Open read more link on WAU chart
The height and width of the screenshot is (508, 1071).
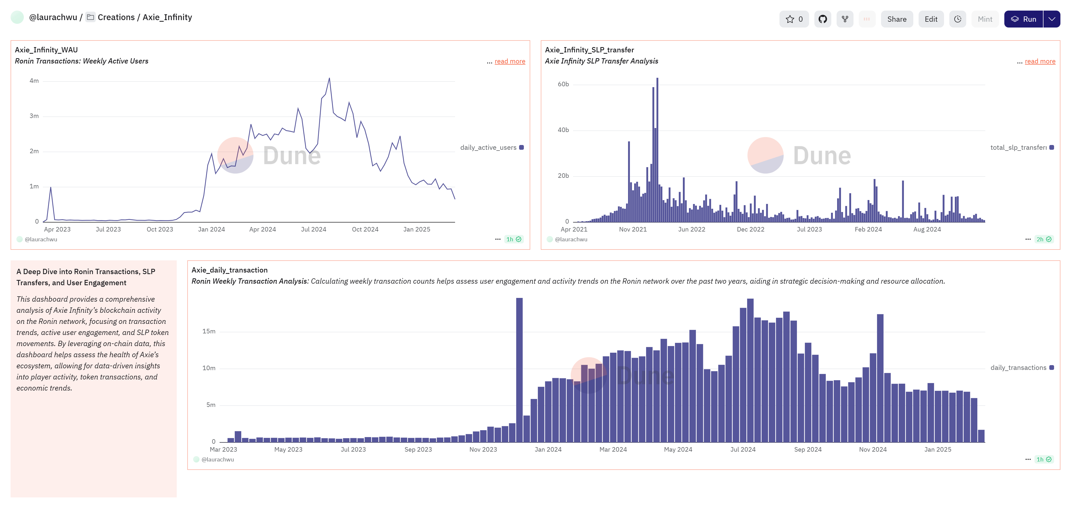(x=510, y=62)
